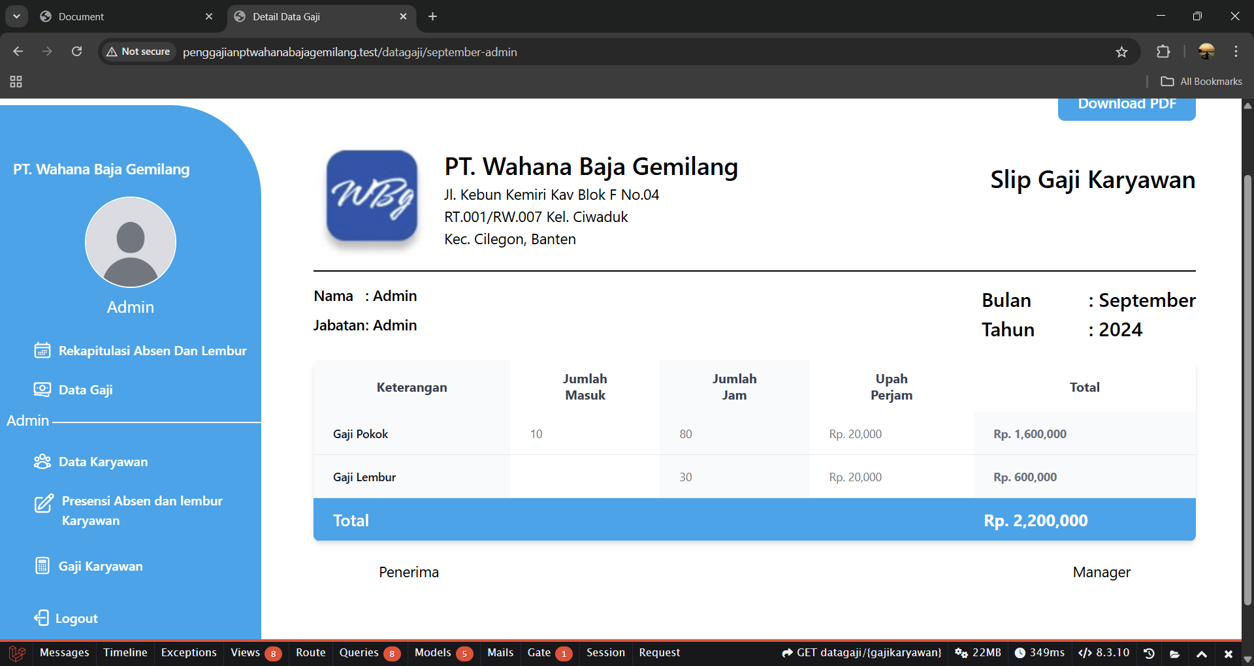The image size is (1254, 666).
Task: Open the All Bookmarks folder
Action: click(1202, 82)
